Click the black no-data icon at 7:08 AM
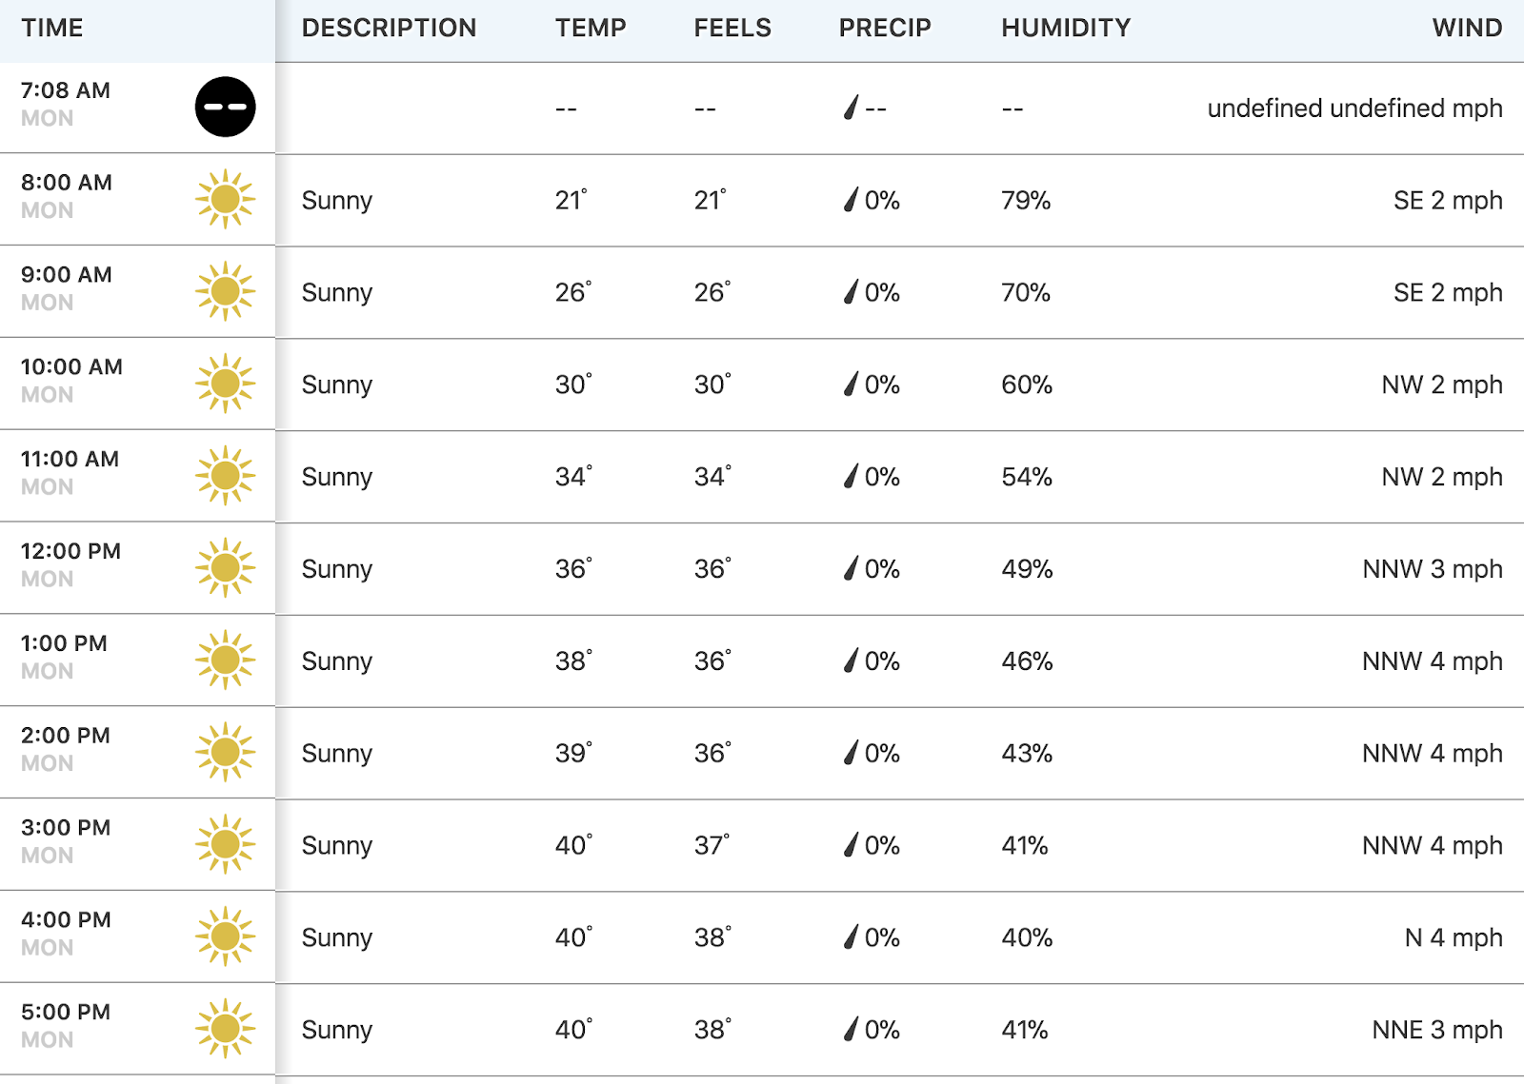1524x1084 pixels. tap(226, 107)
